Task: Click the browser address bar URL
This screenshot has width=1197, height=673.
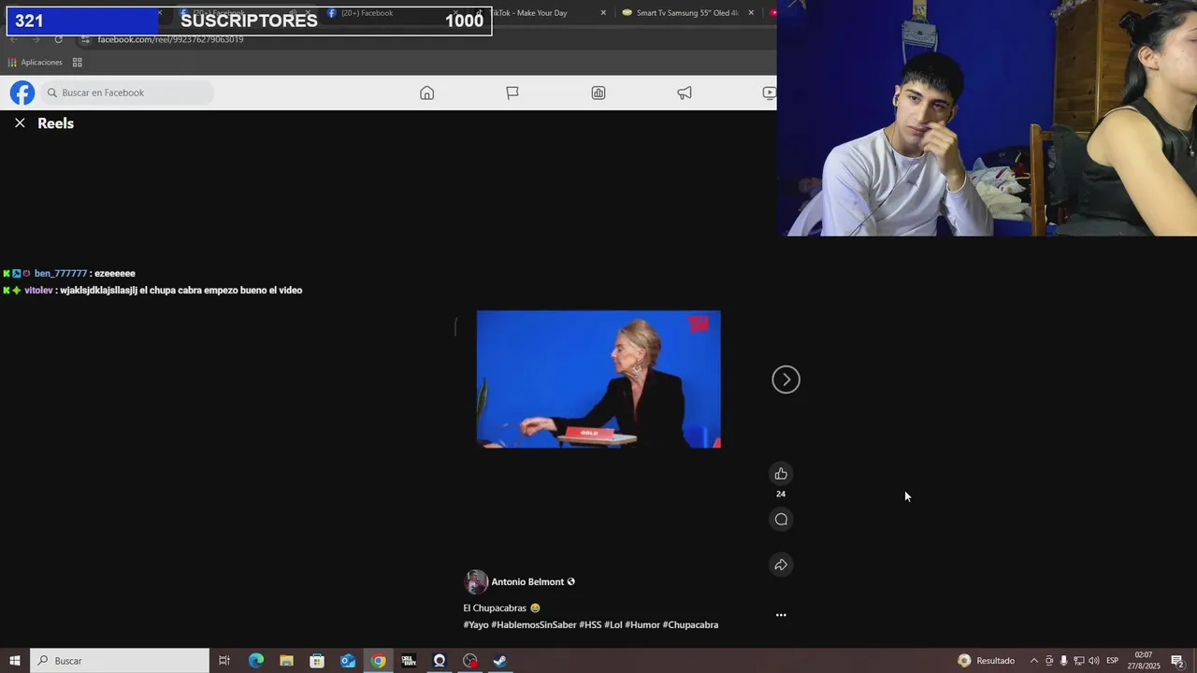Action: (x=170, y=39)
